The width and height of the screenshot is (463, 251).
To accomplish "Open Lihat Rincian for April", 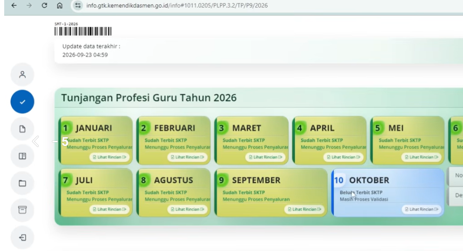I will point(343,157).
